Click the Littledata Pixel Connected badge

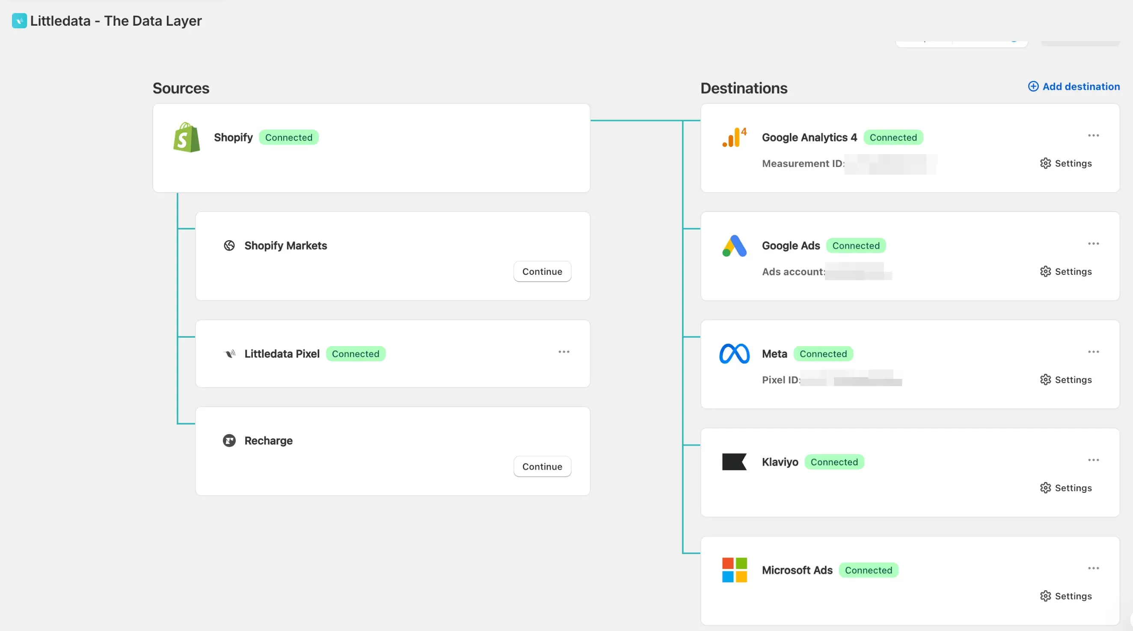click(x=356, y=354)
